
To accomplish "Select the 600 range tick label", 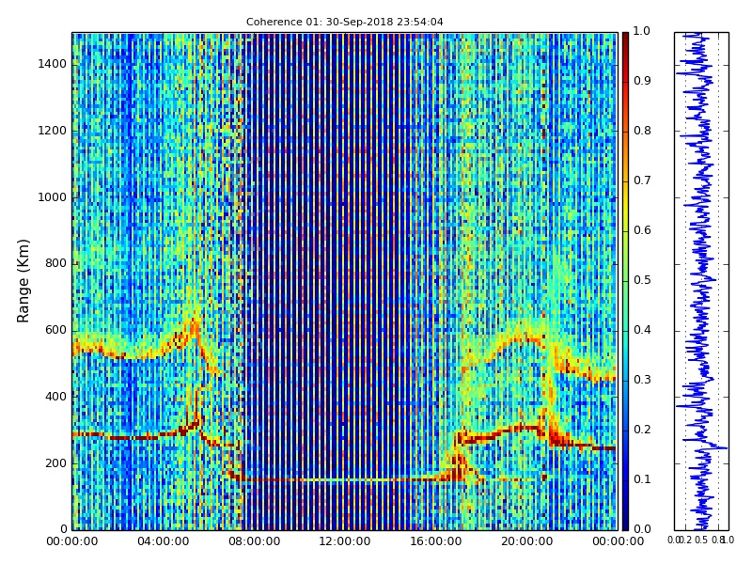I will point(56,331).
